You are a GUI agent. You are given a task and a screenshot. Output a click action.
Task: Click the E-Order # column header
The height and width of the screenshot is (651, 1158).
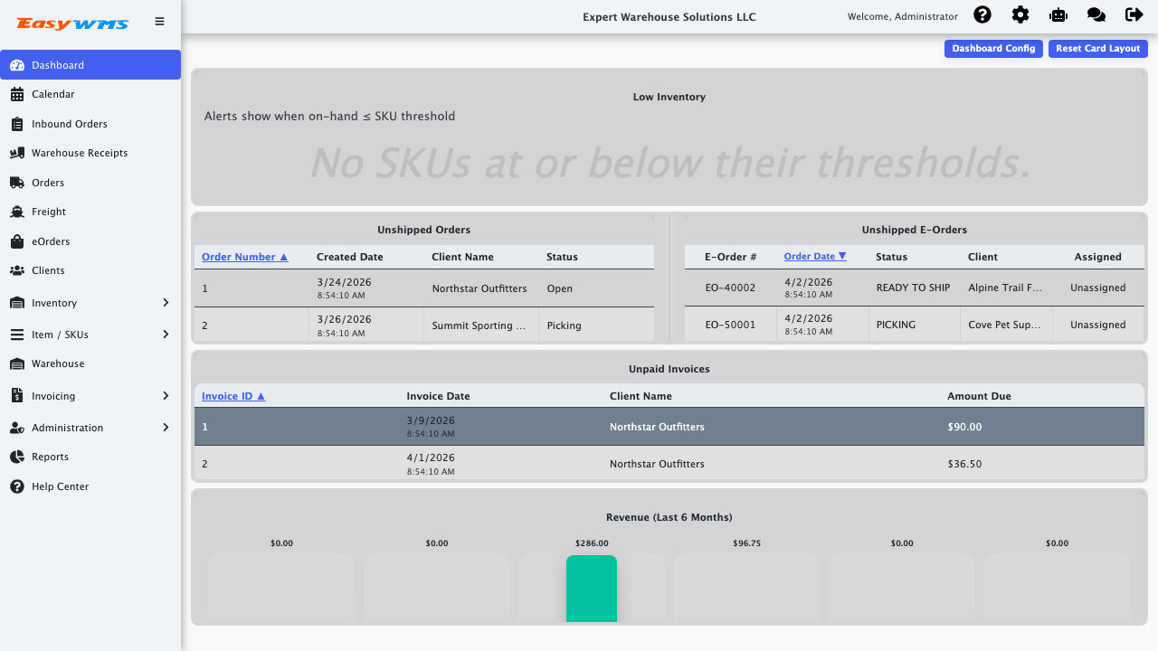(x=731, y=257)
